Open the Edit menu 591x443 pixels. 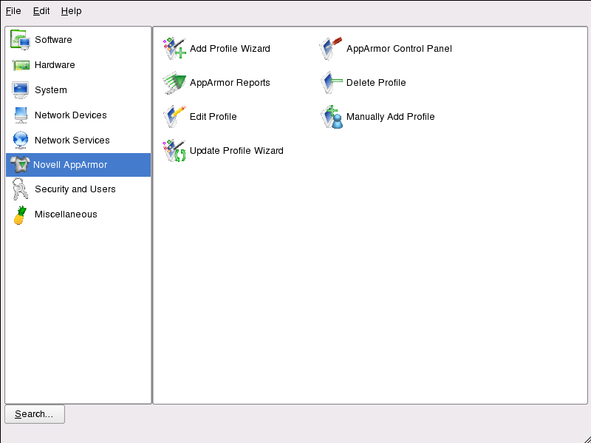(x=41, y=11)
